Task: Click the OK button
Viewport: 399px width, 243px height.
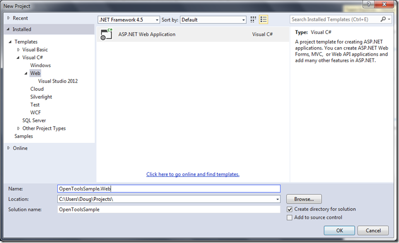Action: [340, 230]
